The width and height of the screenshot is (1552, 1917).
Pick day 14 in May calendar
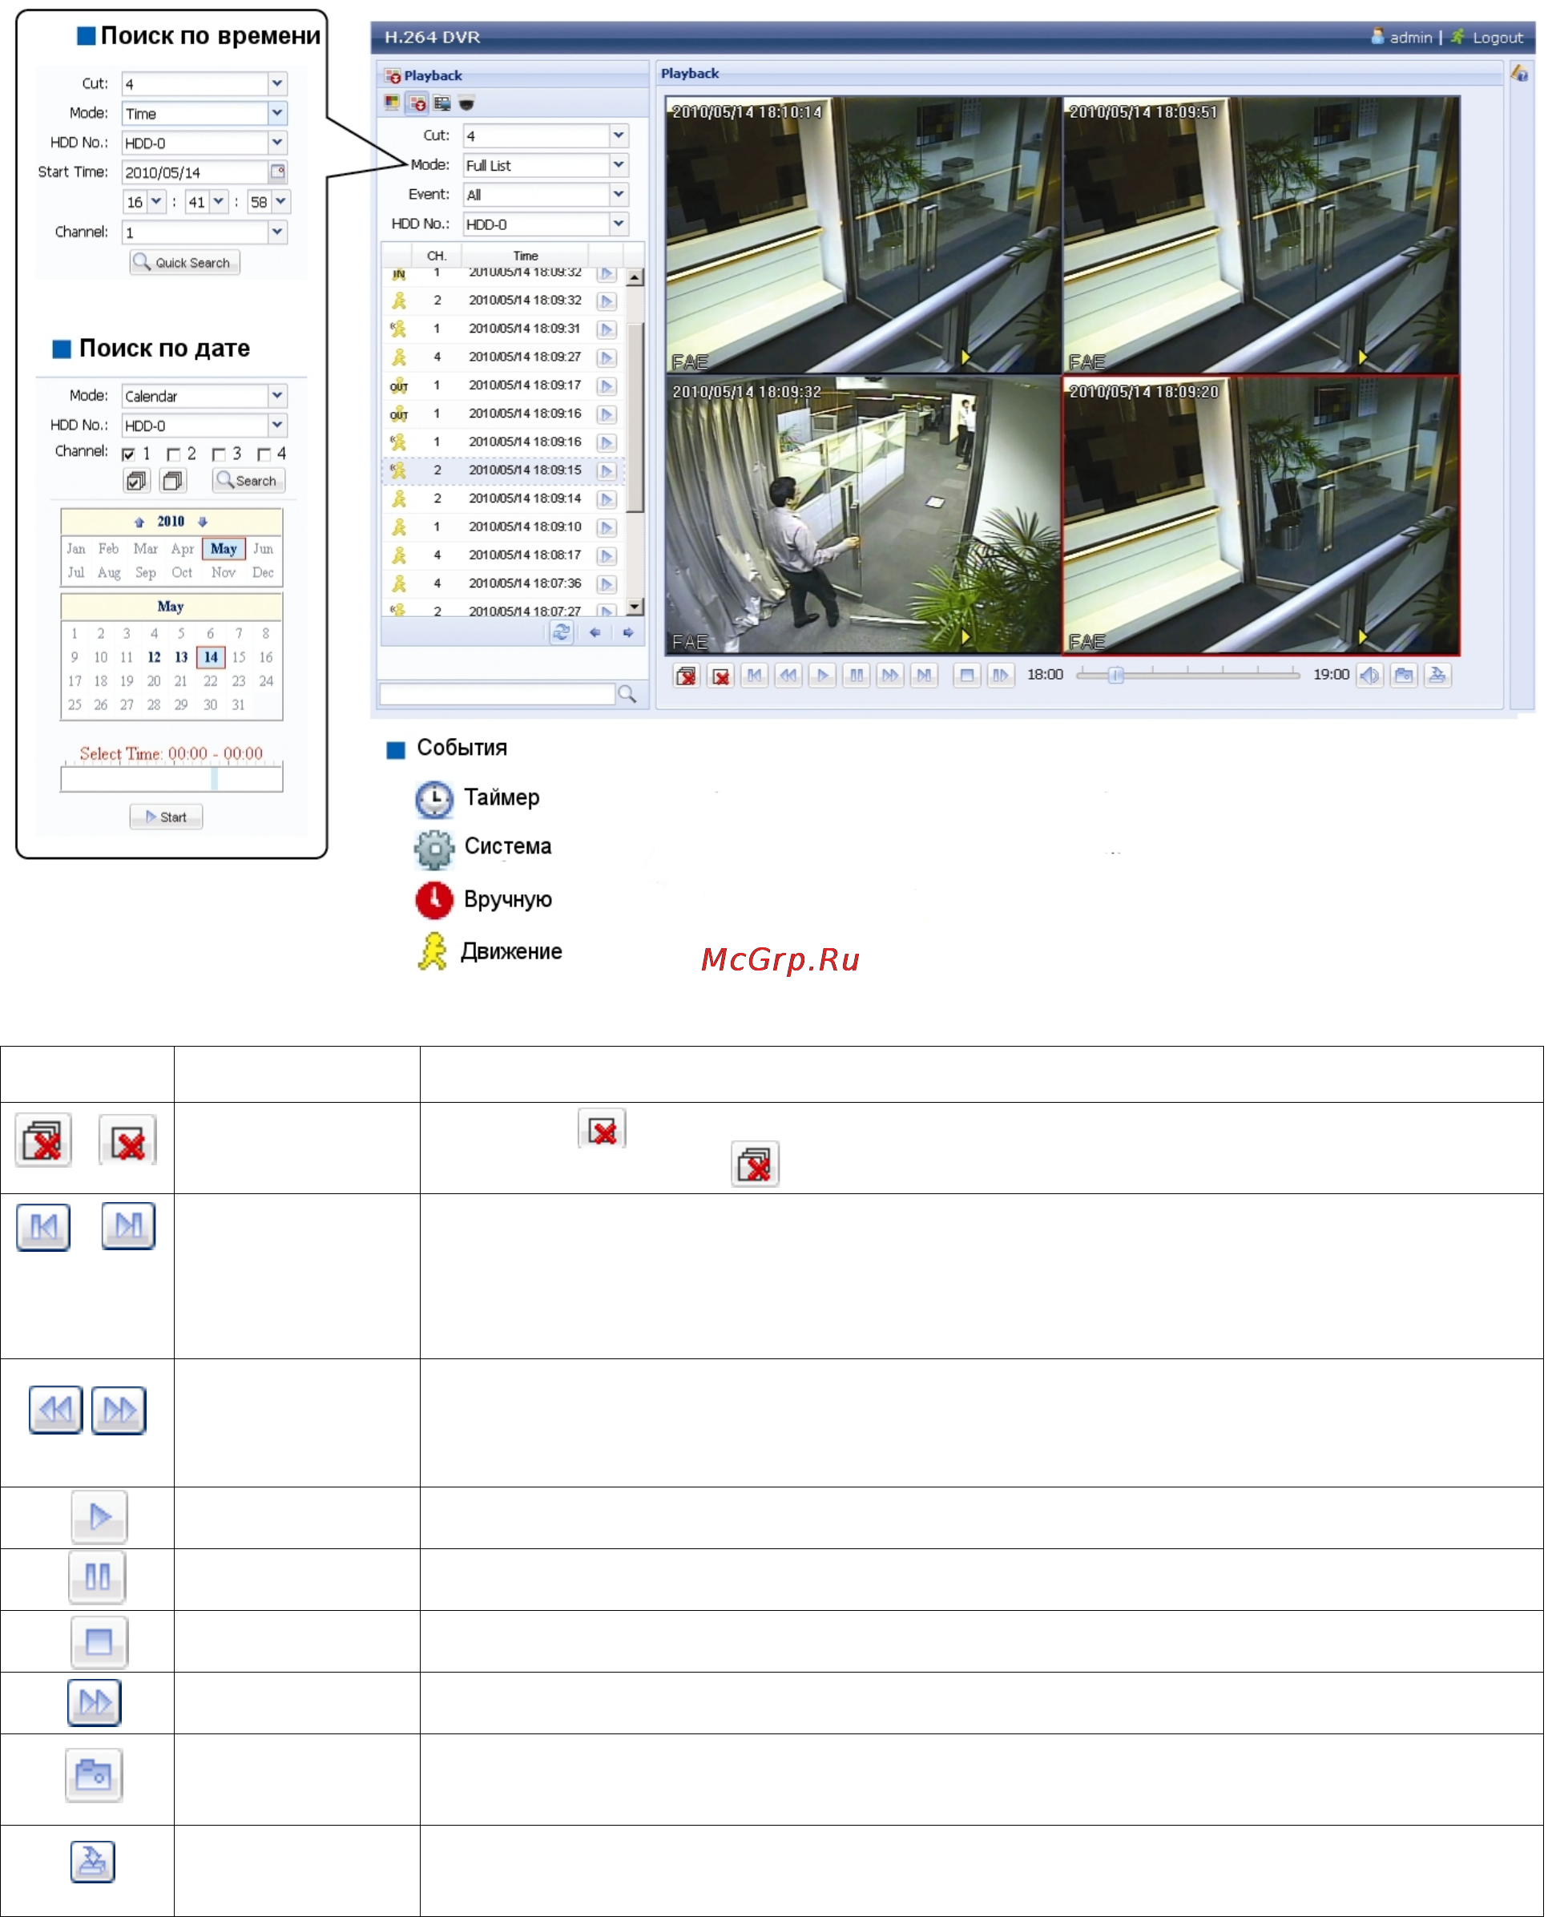(211, 658)
